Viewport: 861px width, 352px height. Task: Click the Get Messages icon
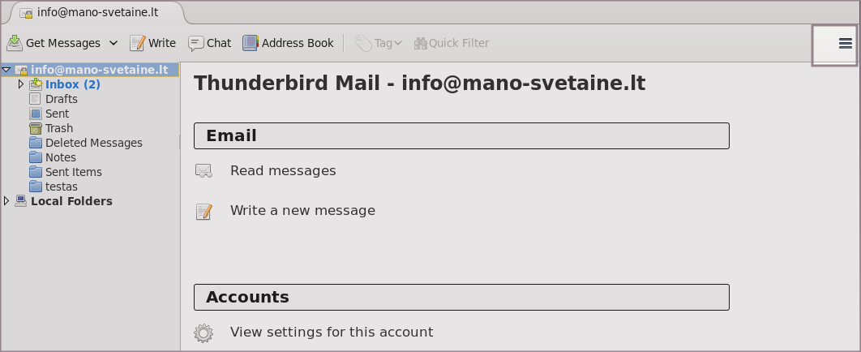click(x=15, y=43)
